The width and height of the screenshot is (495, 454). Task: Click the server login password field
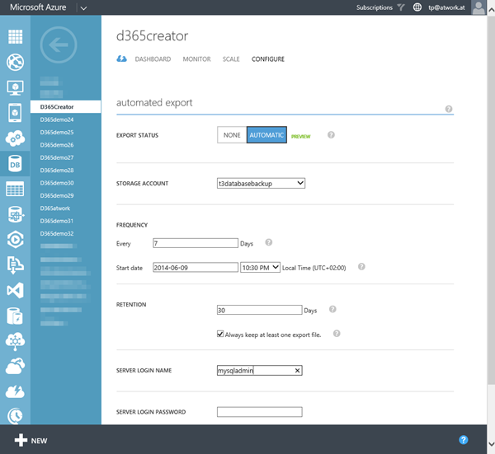(260, 412)
